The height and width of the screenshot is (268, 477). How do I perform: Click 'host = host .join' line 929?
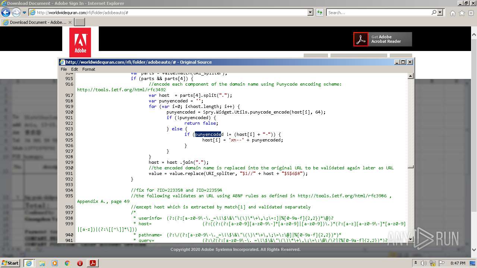pyautogui.click(x=179, y=162)
